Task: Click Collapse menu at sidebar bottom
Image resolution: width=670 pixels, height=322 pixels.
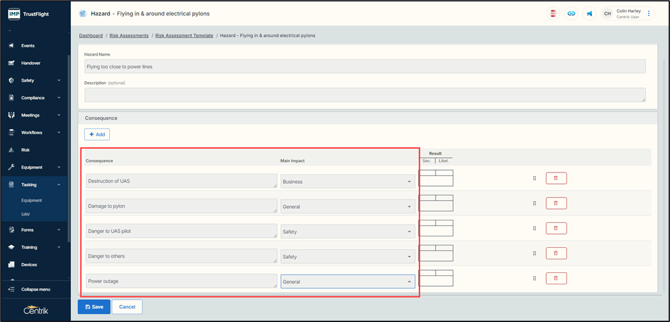Action: tap(35, 289)
